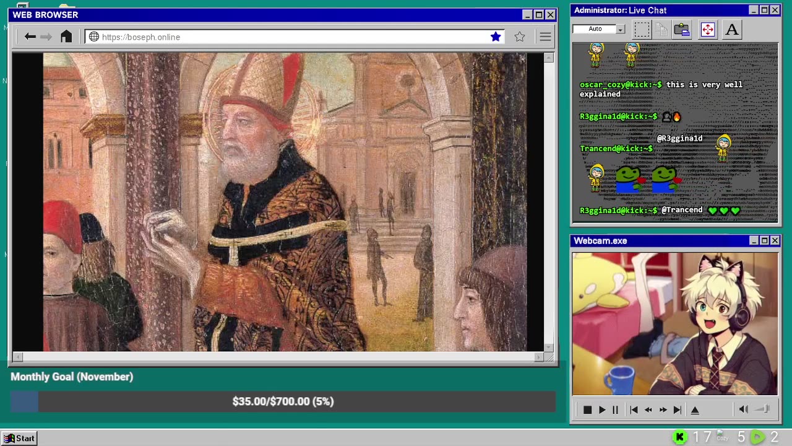This screenshot has width=792, height=446.
Task: Rewind in Webcam.exe player
Action: (648, 410)
